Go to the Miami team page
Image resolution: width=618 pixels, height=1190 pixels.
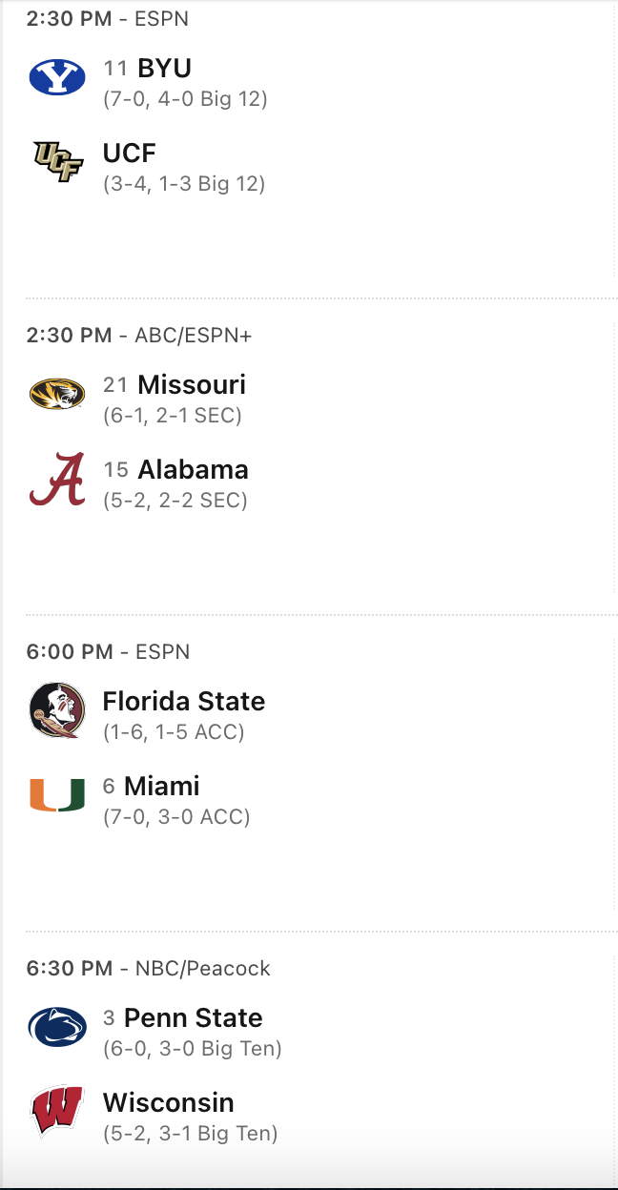161,787
